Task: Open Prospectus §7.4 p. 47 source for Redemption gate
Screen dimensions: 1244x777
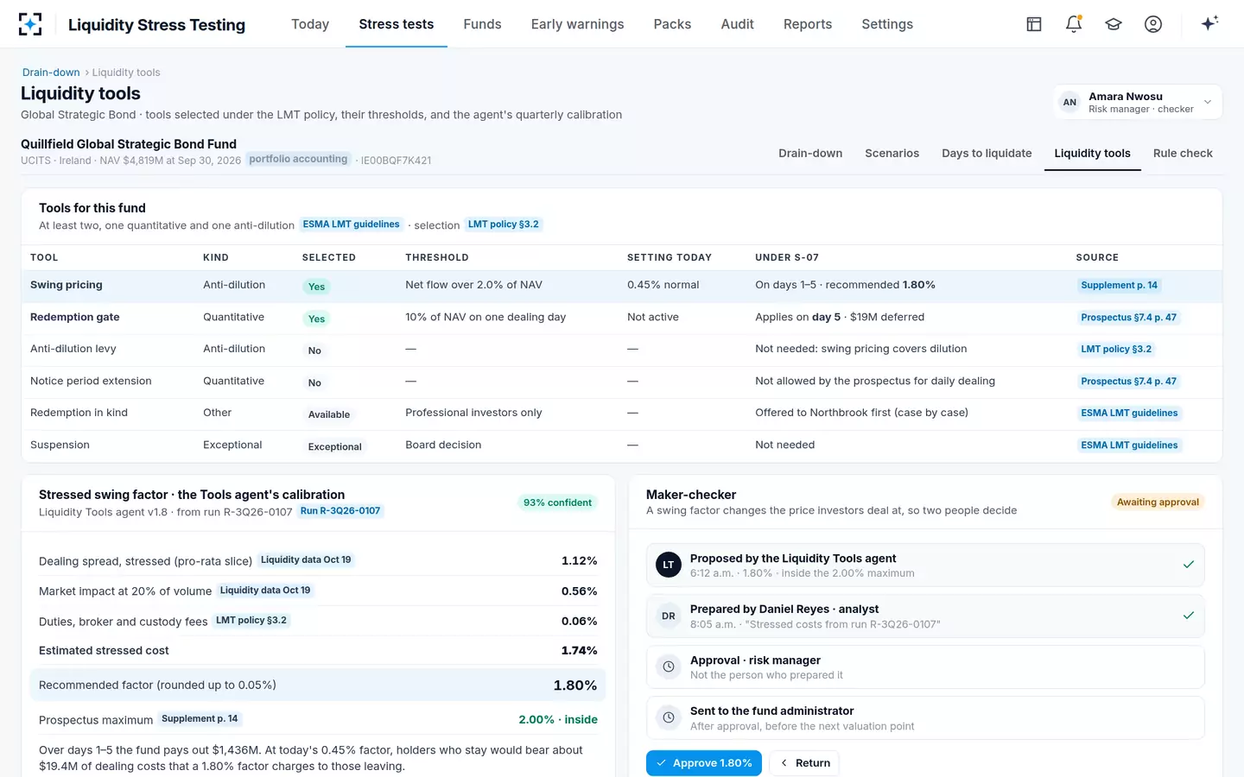Action: [1128, 318]
